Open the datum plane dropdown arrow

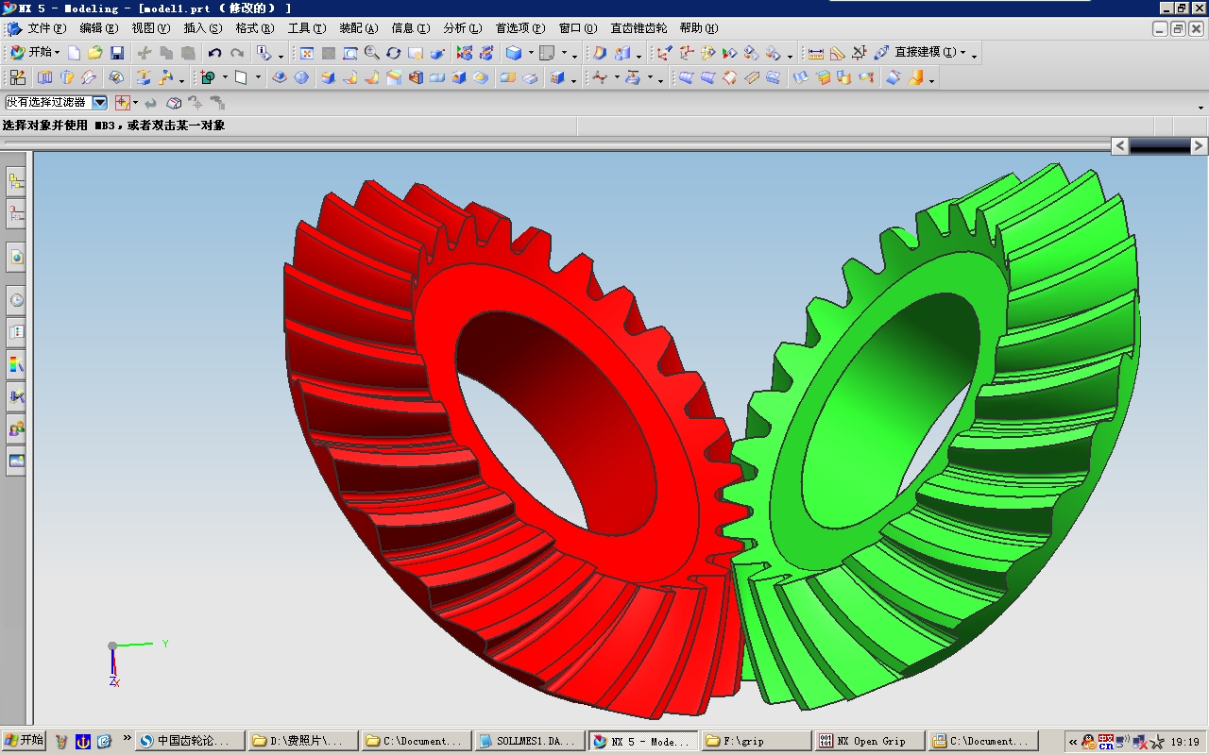pos(258,78)
